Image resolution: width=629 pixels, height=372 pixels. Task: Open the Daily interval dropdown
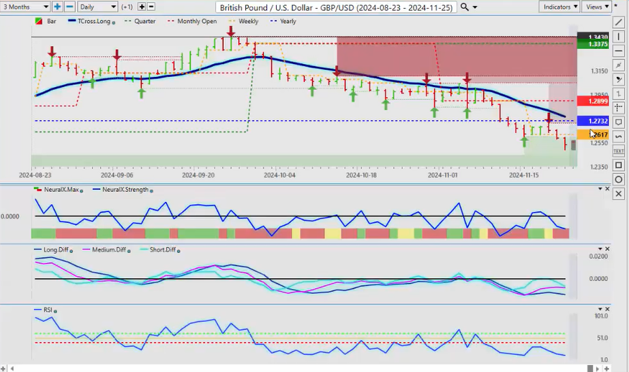pyautogui.click(x=97, y=7)
